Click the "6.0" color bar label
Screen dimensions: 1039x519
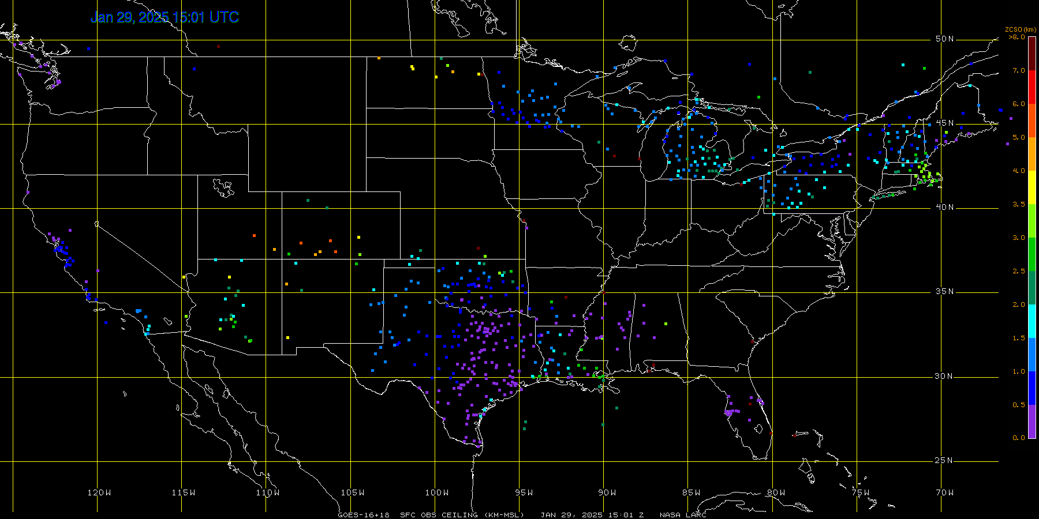(1019, 104)
